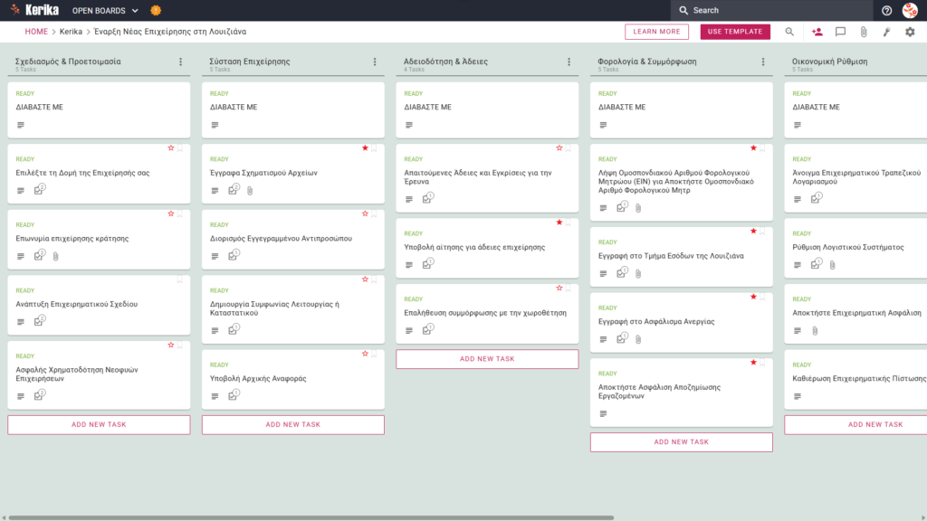This screenshot has height=521, width=927.
Task: Open the board highlight tool icon
Action: coord(887,32)
